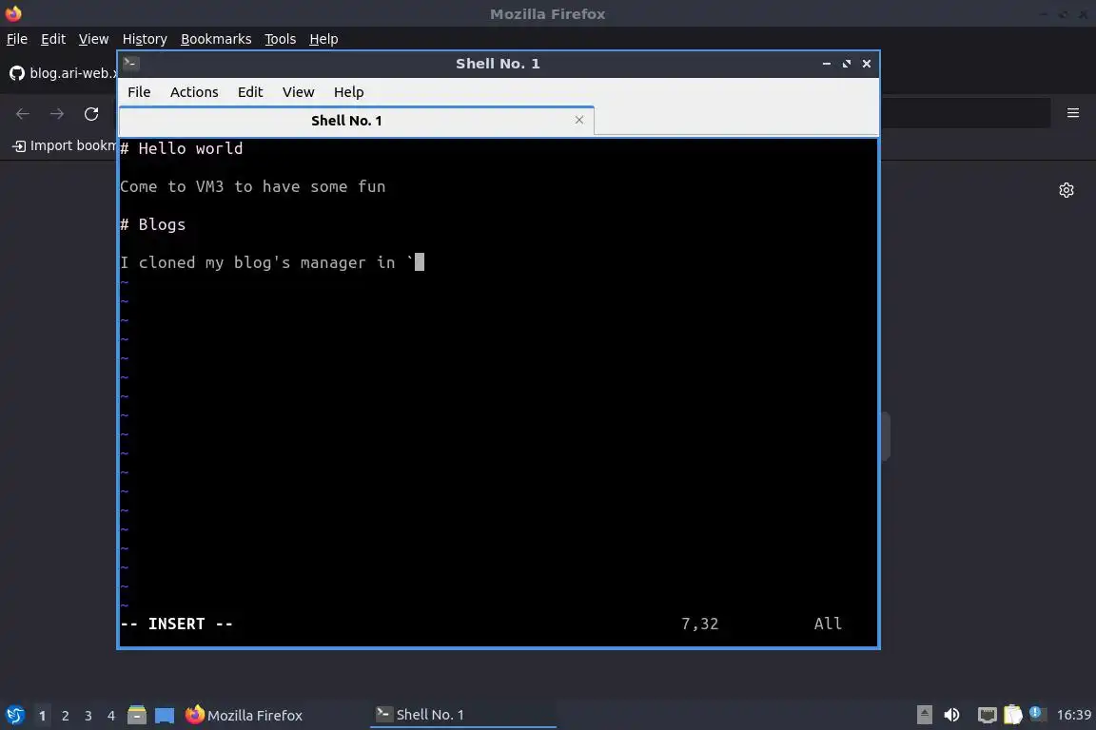Open the file manager from taskbar
The height and width of the screenshot is (730, 1096).
pos(137,716)
